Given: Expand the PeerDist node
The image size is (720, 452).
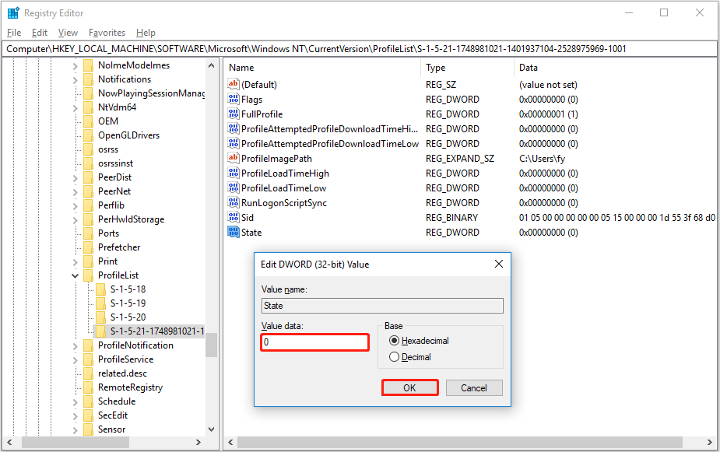Looking at the screenshot, I should point(75,177).
